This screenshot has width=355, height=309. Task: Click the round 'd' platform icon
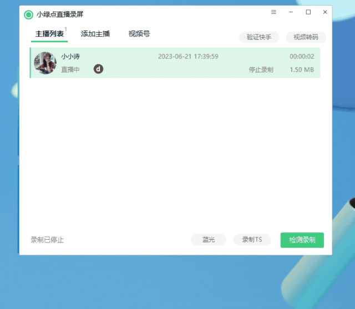99,69
